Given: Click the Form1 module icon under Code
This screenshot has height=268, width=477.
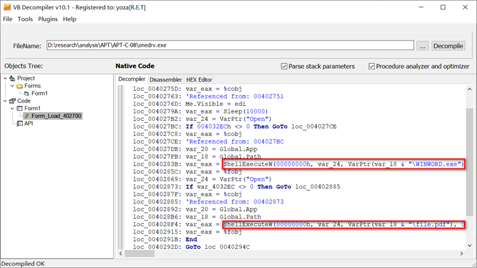Looking at the screenshot, I should 19,109.
